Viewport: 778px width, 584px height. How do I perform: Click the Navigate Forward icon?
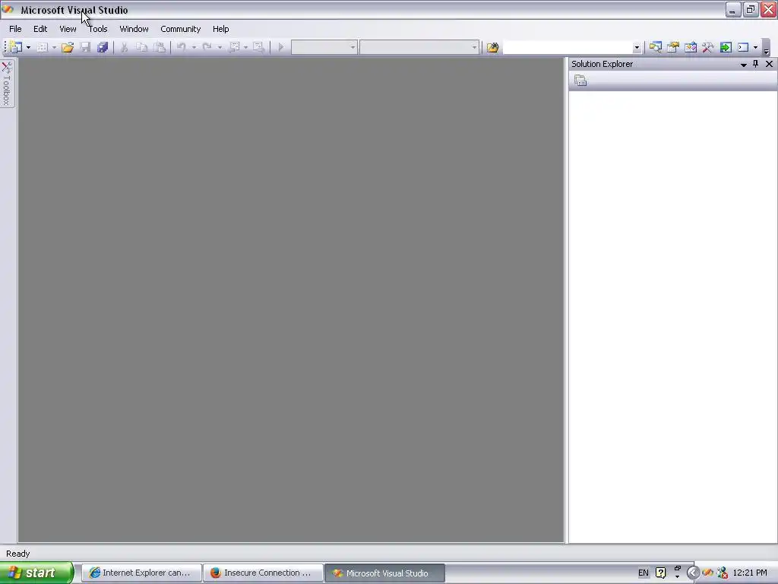(258, 47)
